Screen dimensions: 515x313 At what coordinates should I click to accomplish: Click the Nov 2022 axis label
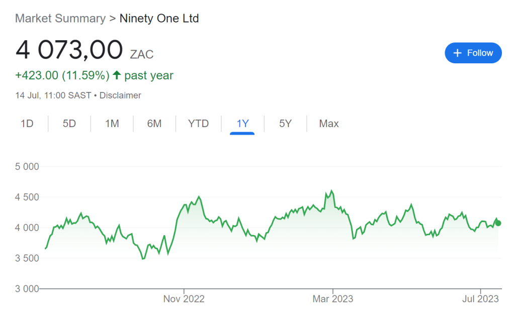[x=184, y=299]
